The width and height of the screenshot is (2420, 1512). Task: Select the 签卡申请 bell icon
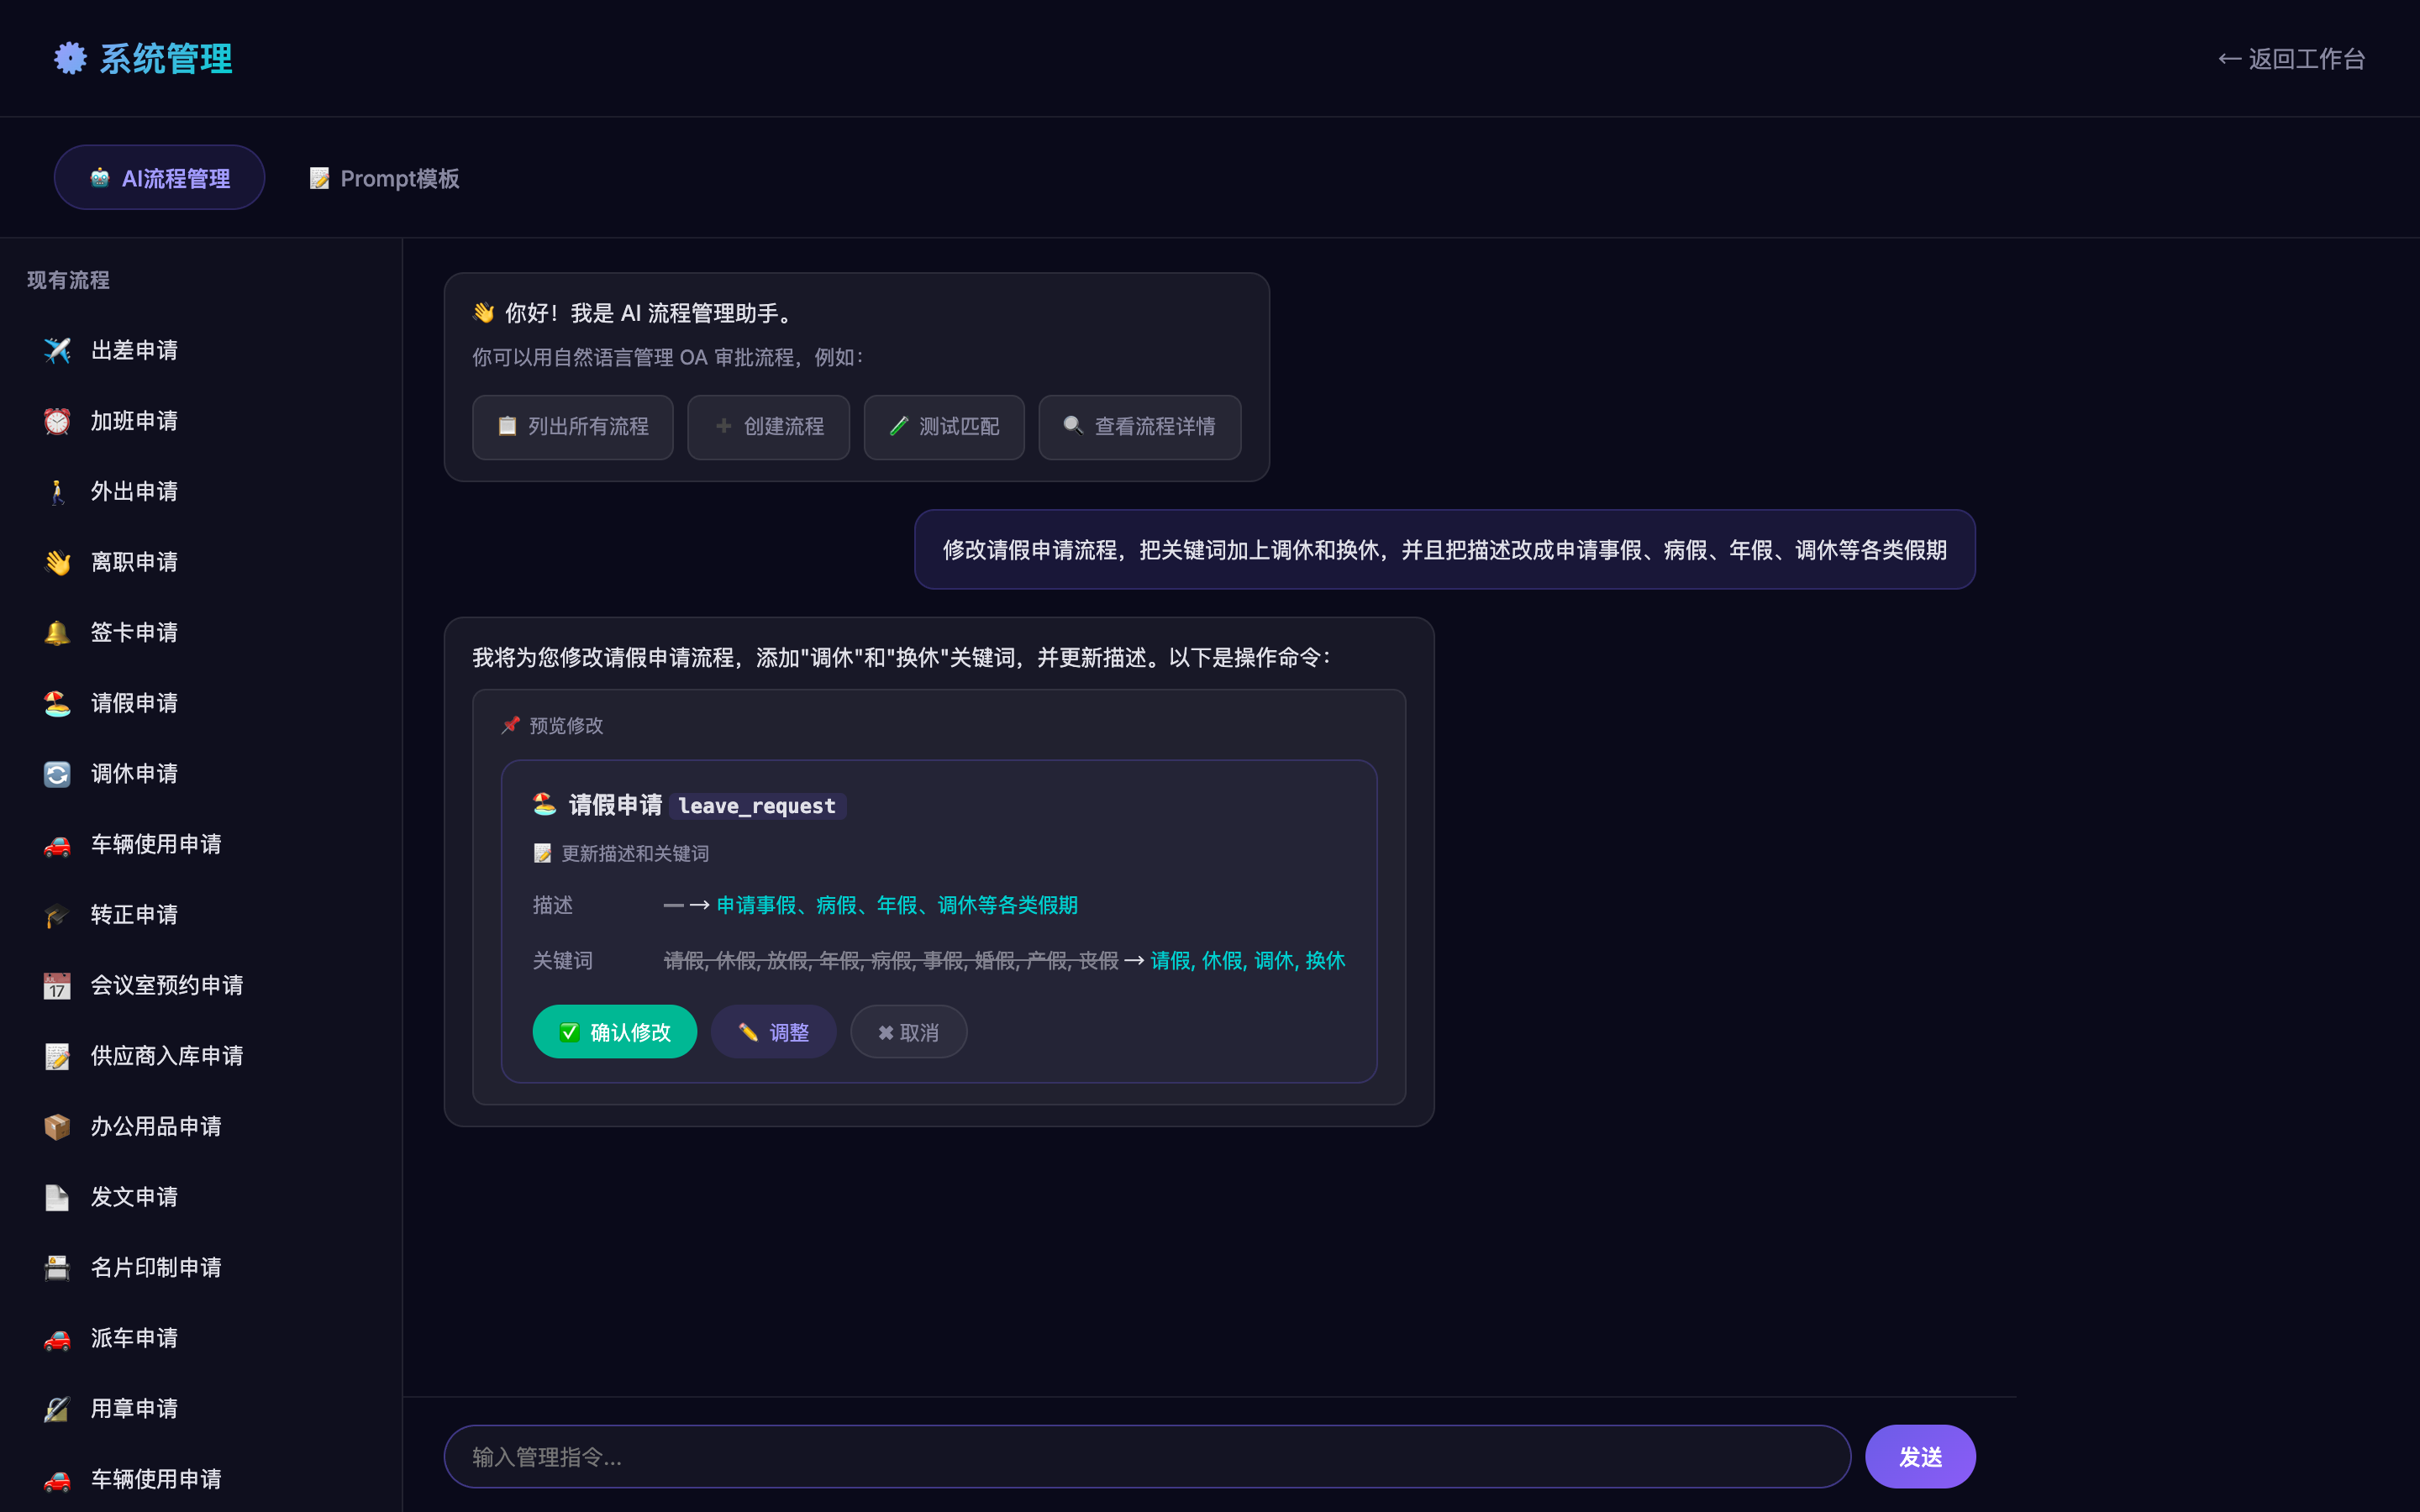(57, 632)
